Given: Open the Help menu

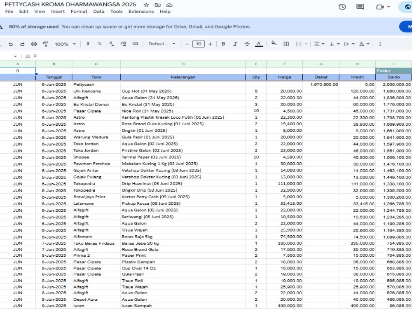Looking at the screenshot, I should coord(165,11).
